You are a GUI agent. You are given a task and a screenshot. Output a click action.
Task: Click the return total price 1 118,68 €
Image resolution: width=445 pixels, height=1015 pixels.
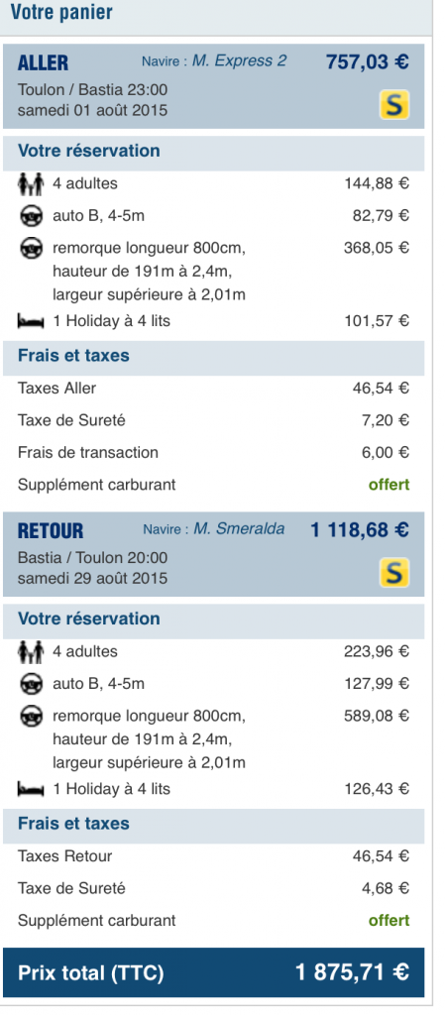(360, 530)
